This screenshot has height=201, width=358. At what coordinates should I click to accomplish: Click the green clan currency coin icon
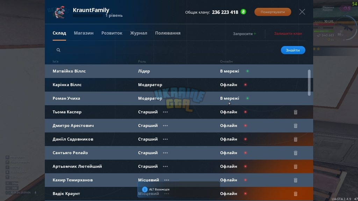pyautogui.click(x=243, y=12)
